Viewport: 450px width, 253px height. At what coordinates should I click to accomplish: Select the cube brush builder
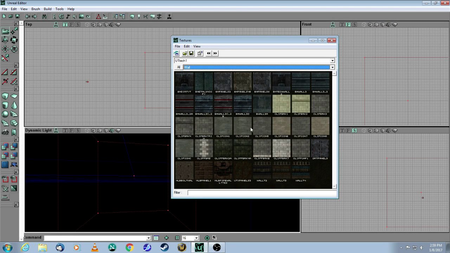coord(5,96)
